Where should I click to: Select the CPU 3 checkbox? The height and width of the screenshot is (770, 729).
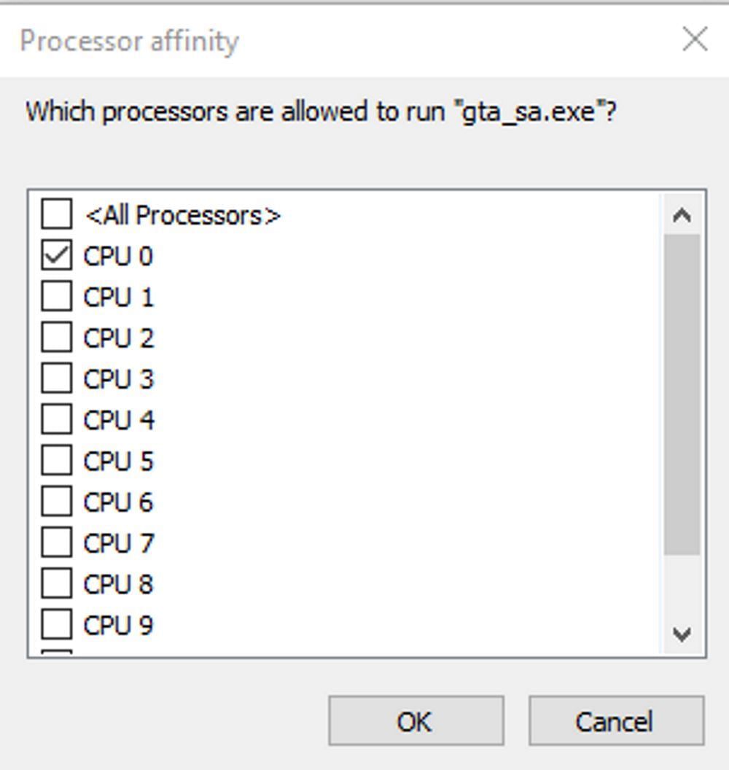[57, 378]
